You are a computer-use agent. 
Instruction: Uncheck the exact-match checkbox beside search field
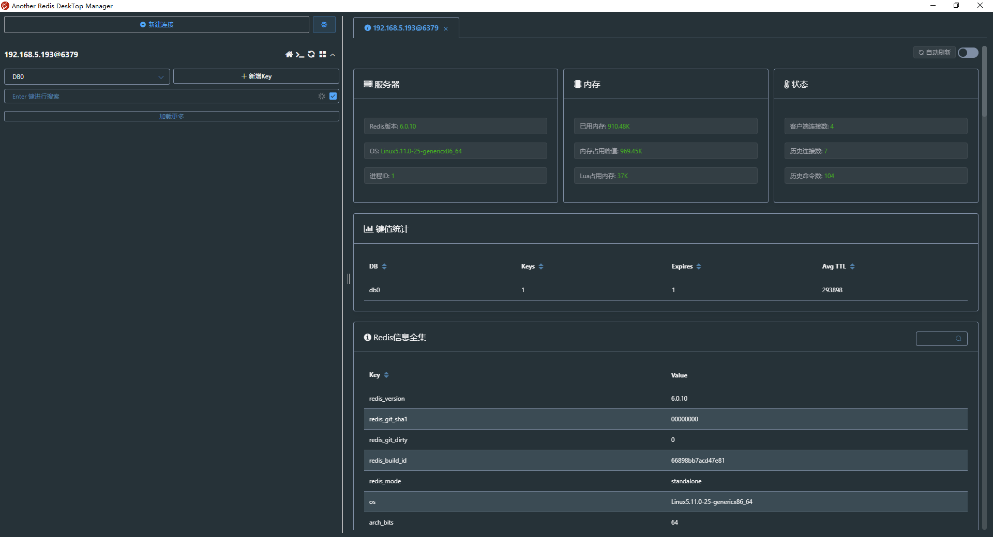pyautogui.click(x=333, y=96)
